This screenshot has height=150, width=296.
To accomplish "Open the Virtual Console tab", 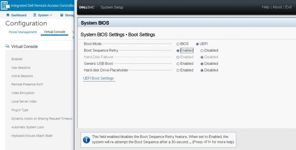I will pyautogui.click(x=54, y=32).
